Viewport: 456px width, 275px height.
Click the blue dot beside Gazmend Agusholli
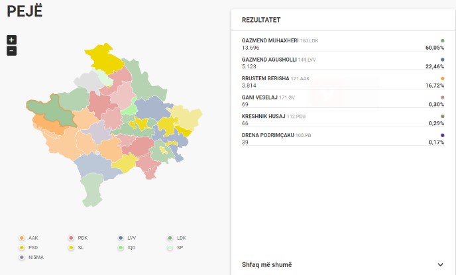(443, 60)
